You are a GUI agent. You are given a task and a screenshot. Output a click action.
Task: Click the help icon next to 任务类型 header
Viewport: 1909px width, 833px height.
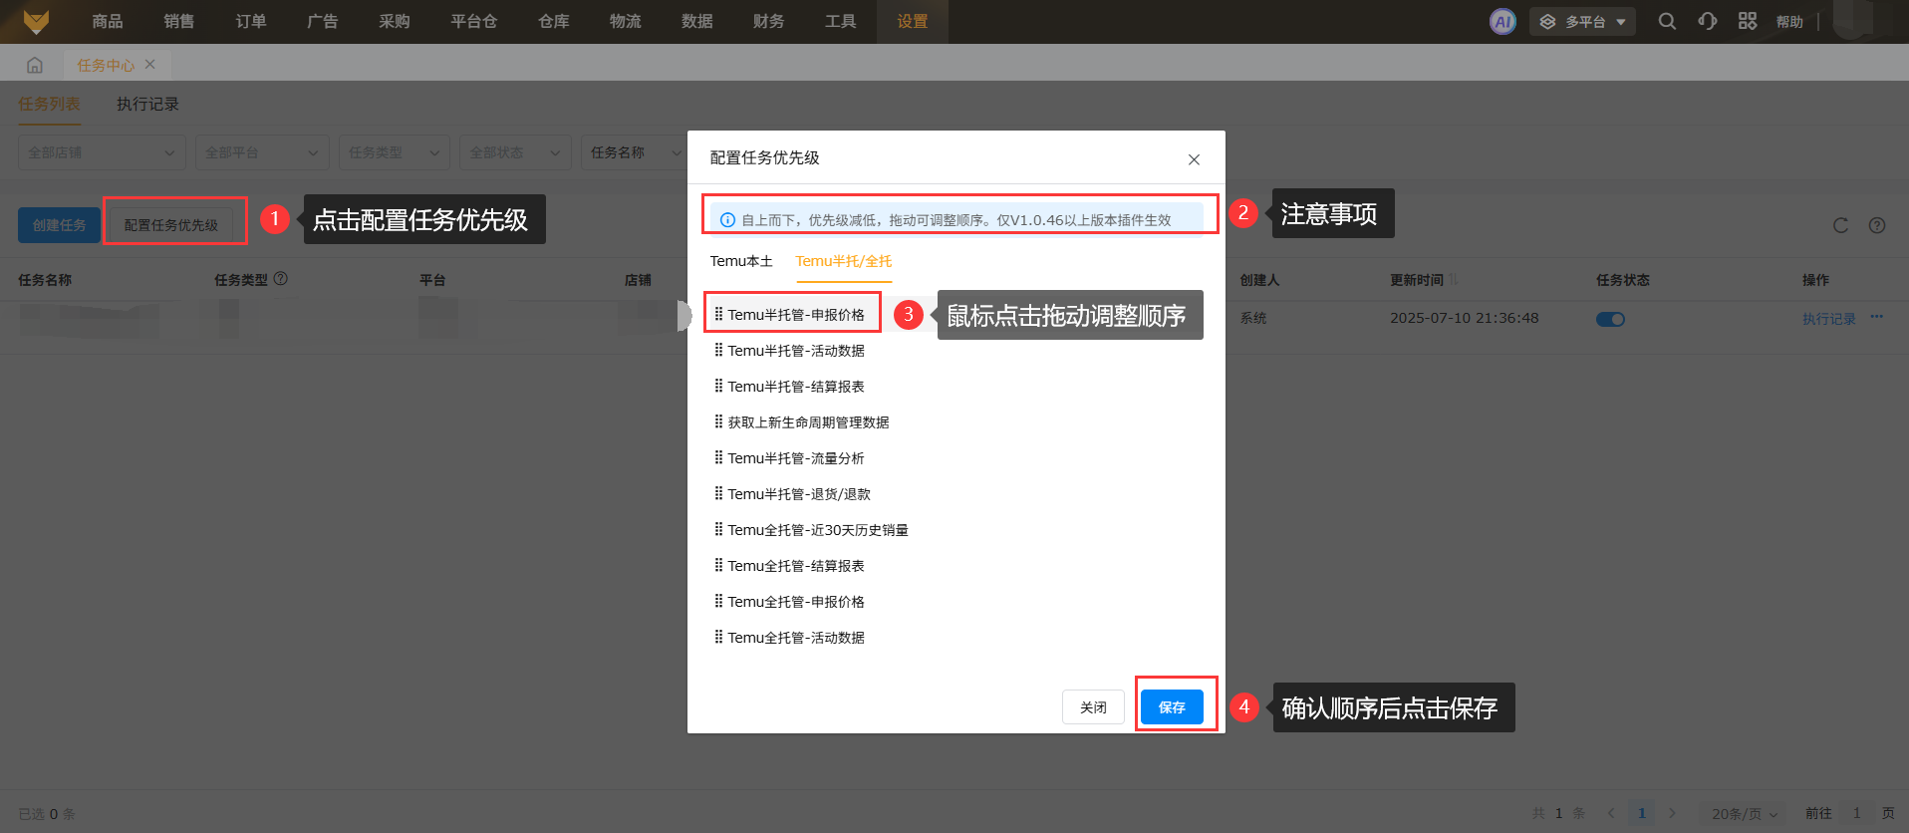pos(281,279)
